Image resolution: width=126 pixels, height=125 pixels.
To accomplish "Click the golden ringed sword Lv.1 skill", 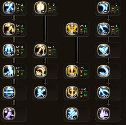I will [x=72, y=71].
